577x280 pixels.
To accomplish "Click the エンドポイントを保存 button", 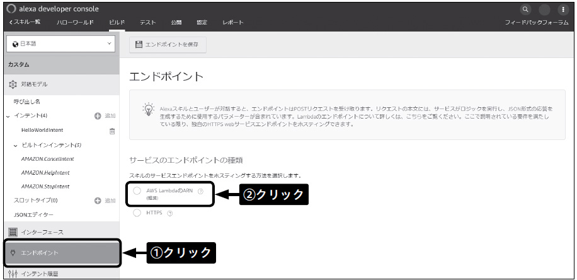I will [168, 45].
